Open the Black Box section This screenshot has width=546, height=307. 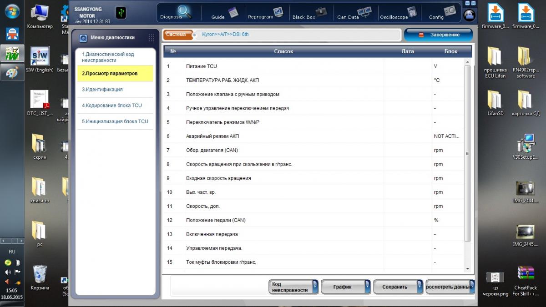pyautogui.click(x=310, y=13)
